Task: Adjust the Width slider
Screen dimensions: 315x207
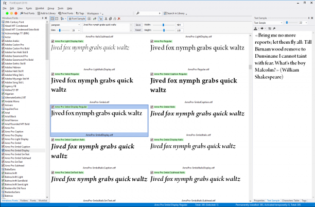Action: 163,25
